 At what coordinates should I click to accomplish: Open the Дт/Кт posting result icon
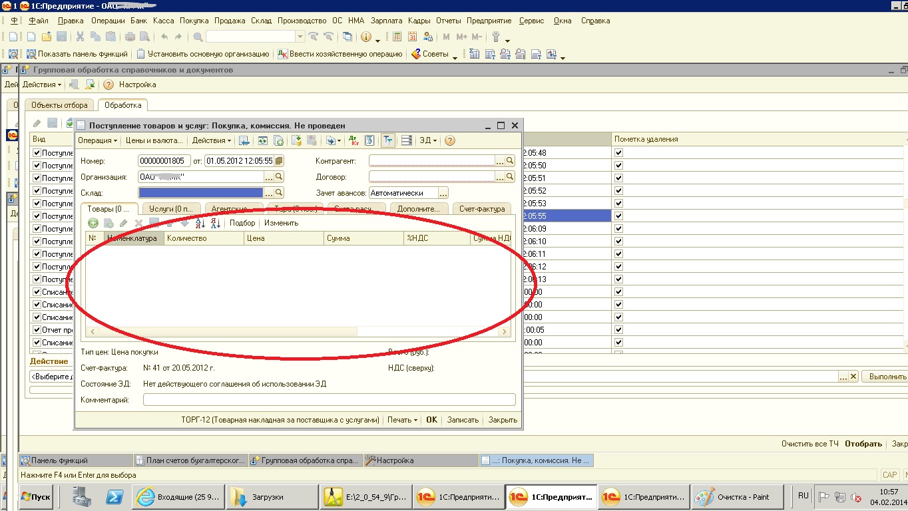click(354, 140)
